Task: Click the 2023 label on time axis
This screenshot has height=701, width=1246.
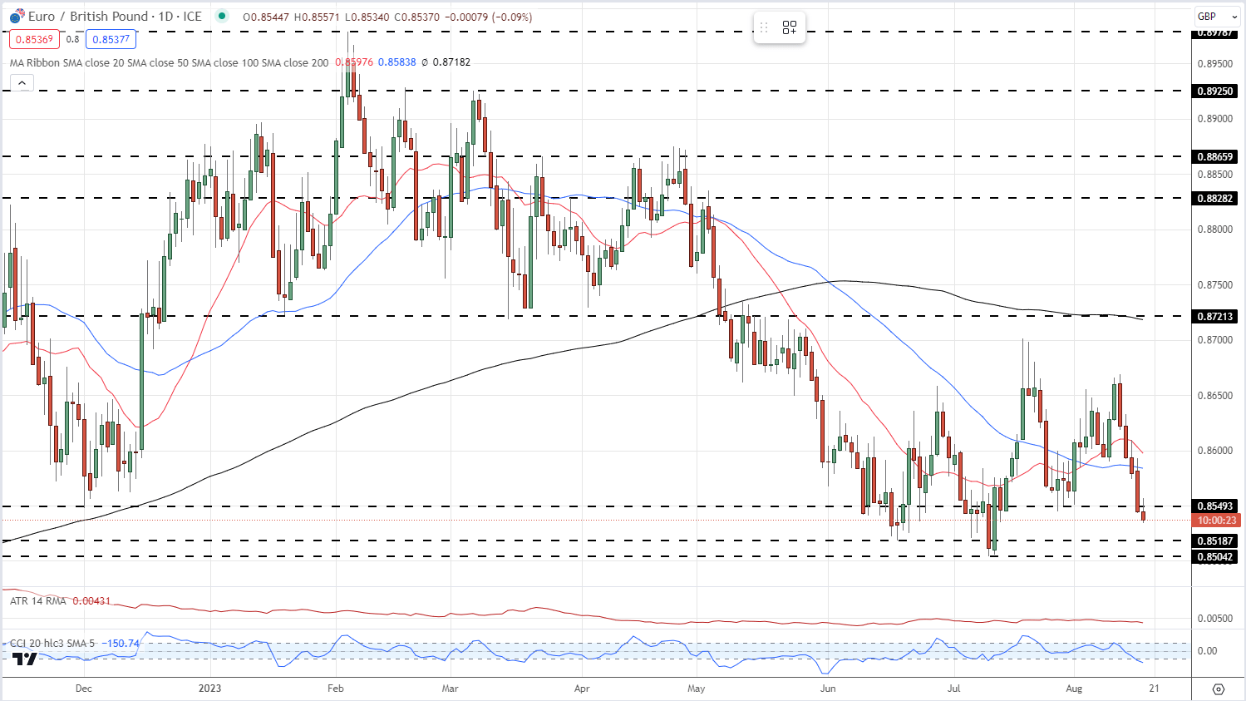Action: pos(210,689)
